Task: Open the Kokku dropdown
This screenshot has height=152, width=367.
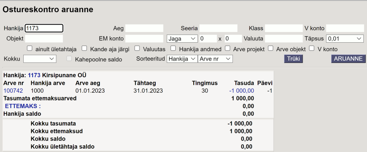Action: point(40,59)
